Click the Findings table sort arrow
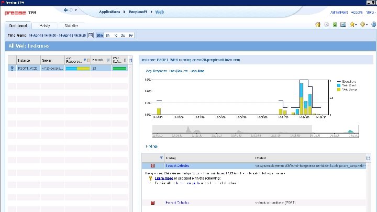 [161, 158]
